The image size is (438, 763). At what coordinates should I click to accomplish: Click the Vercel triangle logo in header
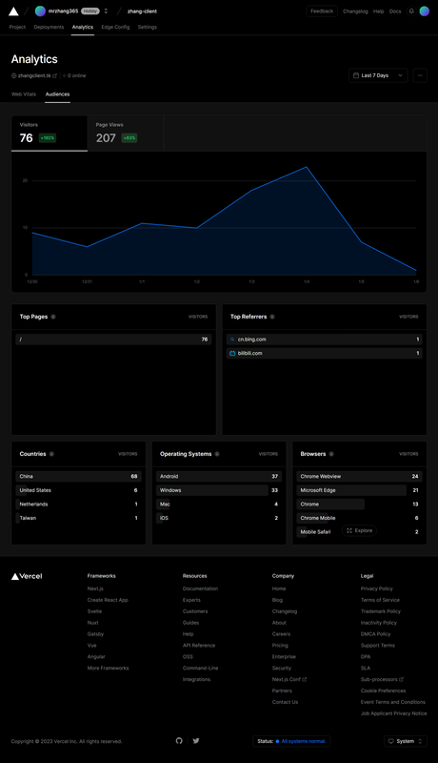(x=13, y=11)
